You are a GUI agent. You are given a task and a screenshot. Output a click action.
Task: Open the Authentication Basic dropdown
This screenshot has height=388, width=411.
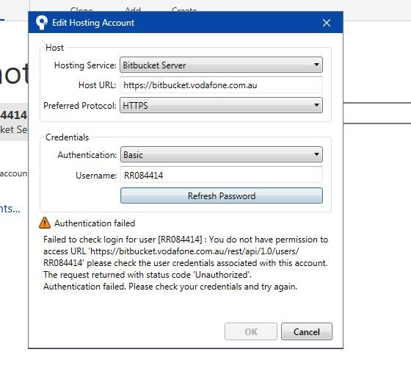coord(221,154)
